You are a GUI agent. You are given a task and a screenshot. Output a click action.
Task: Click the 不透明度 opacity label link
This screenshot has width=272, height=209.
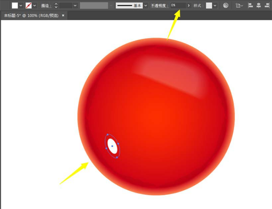coord(159,6)
